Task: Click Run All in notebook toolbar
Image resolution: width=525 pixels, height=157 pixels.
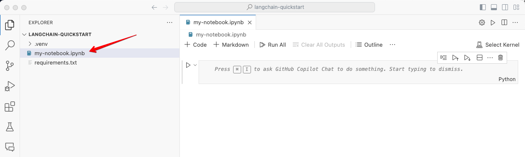Action: coord(272,45)
